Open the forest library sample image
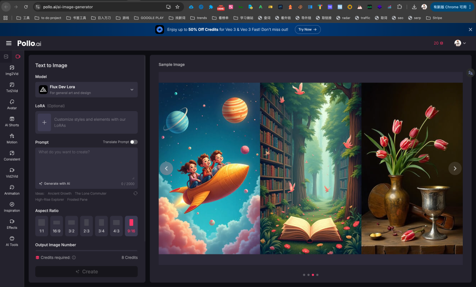The height and width of the screenshot is (287, 476). tap(311, 168)
